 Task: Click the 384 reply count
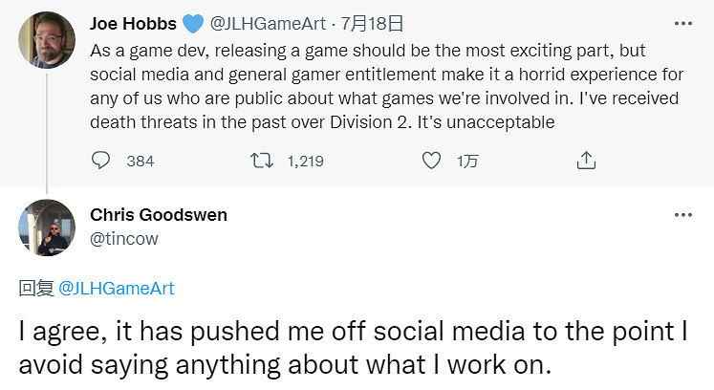pyautogui.click(x=140, y=161)
